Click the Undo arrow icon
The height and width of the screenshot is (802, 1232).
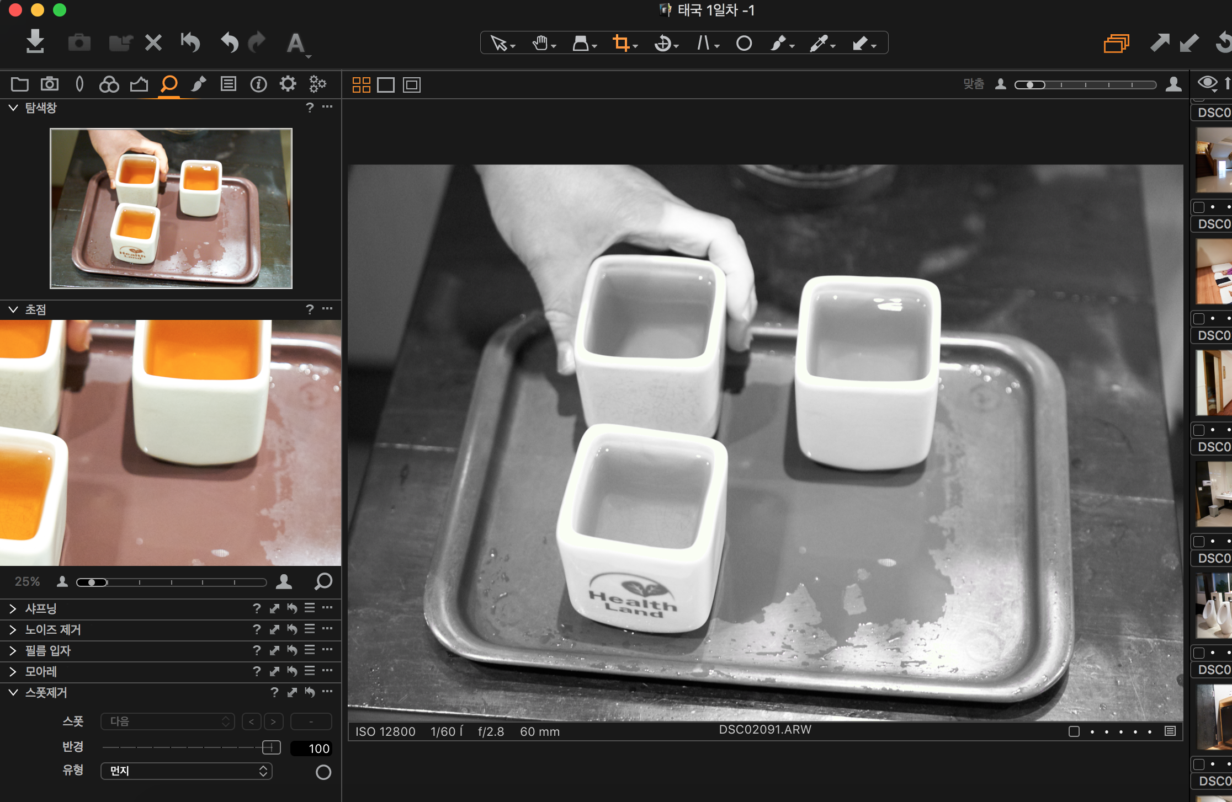pos(230,42)
